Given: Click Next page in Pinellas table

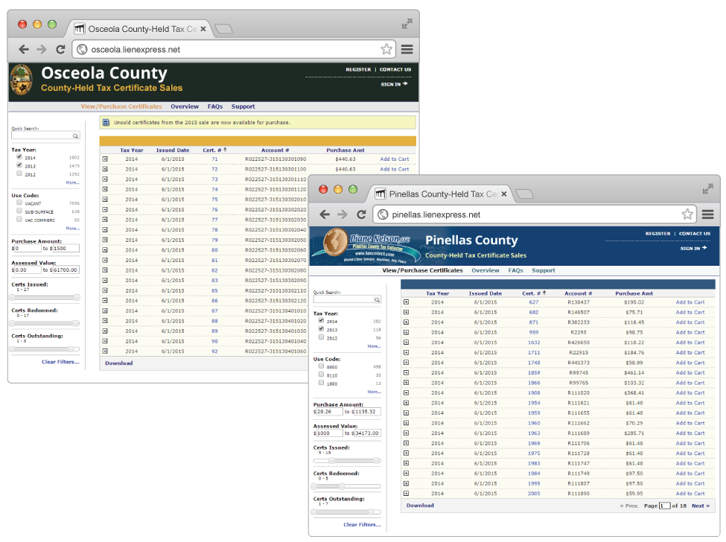Looking at the screenshot, I should coord(701,506).
